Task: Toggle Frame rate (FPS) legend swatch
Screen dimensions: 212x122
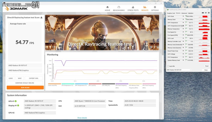Action: 54,84
